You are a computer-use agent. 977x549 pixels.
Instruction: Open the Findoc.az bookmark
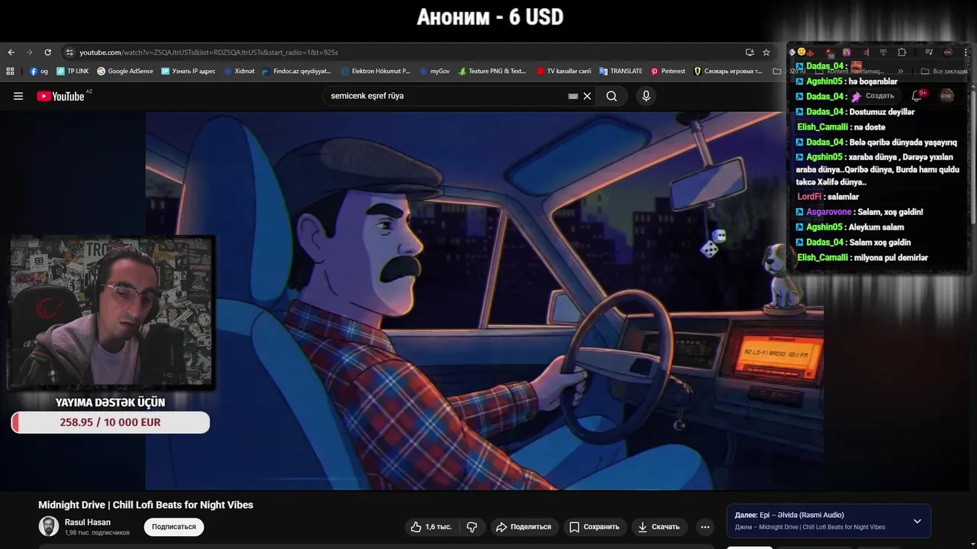tap(296, 71)
